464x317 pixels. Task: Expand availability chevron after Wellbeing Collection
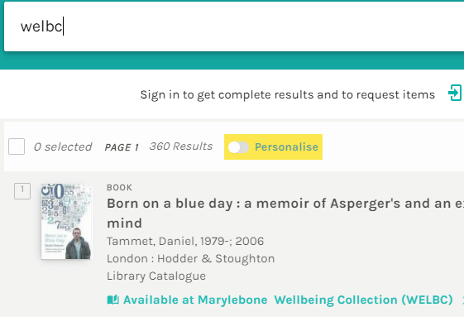click(462, 300)
